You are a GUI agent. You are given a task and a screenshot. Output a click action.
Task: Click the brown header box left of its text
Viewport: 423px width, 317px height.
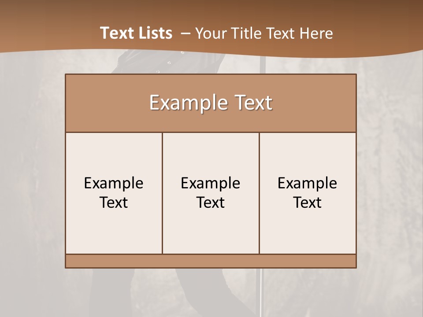(101, 103)
